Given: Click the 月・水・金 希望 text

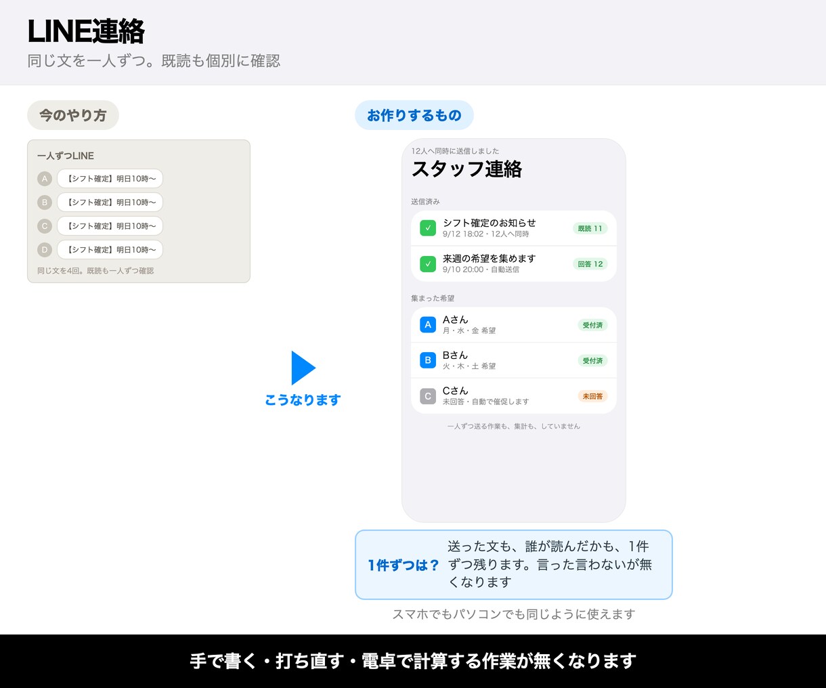Looking at the screenshot, I should 469,330.
